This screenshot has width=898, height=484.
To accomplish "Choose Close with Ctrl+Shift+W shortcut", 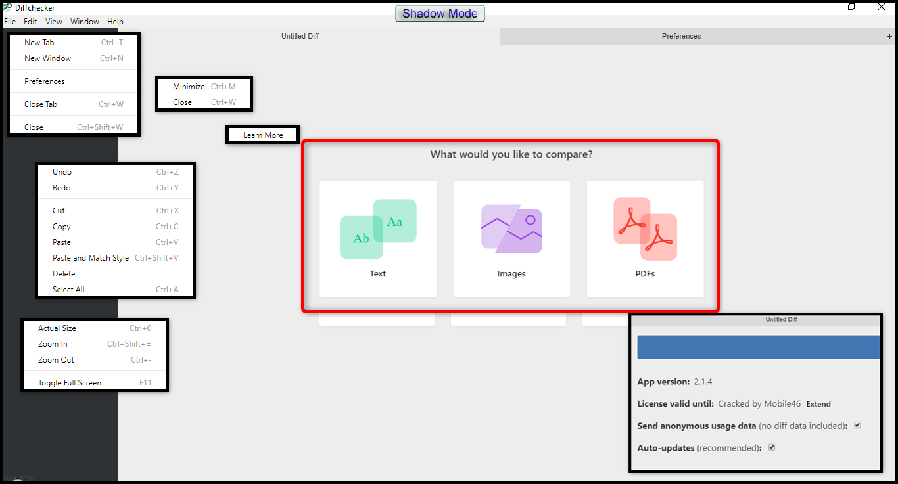I will (74, 127).
